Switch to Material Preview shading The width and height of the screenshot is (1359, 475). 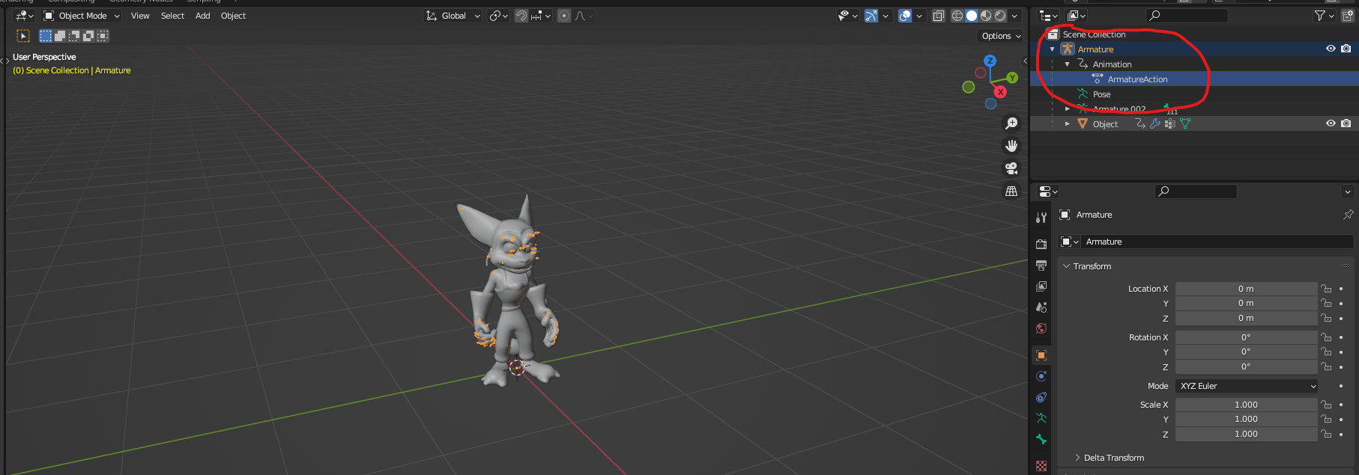click(x=986, y=16)
